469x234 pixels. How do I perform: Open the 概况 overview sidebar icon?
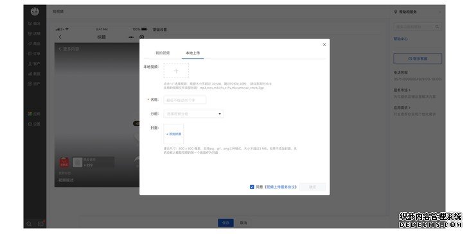[30, 24]
